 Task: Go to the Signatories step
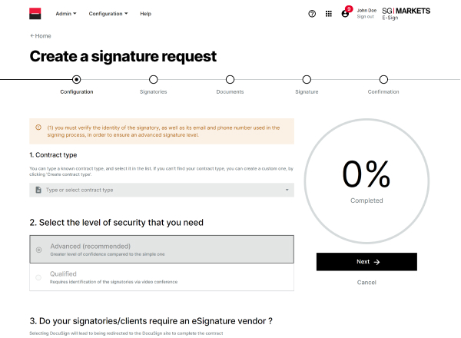point(153,79)
